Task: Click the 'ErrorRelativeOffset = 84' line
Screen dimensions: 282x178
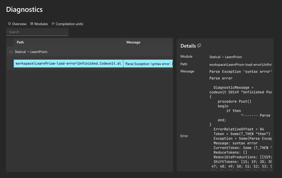Action: click(x=239, y=129)
